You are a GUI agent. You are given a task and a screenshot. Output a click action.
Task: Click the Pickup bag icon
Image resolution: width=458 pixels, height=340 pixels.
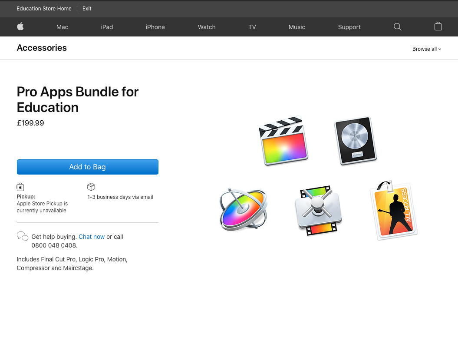click(x=20, y=187)
